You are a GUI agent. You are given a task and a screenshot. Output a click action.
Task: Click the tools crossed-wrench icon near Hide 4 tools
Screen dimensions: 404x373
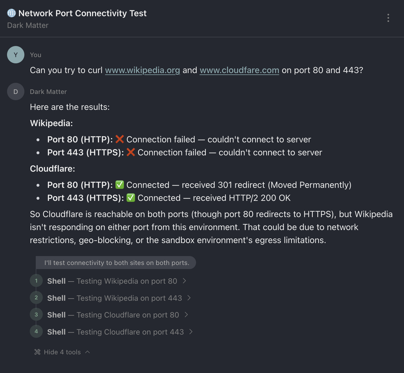[x=37, y=352]
